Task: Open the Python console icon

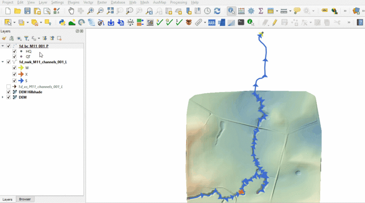Action: tap(62, 22)
